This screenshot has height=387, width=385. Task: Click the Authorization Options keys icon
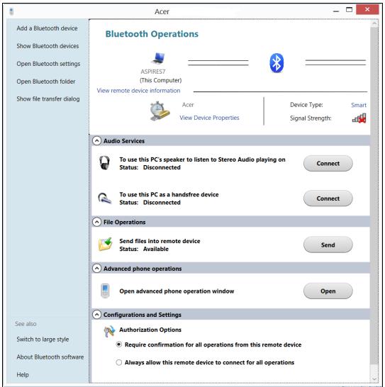click(109, 331)
